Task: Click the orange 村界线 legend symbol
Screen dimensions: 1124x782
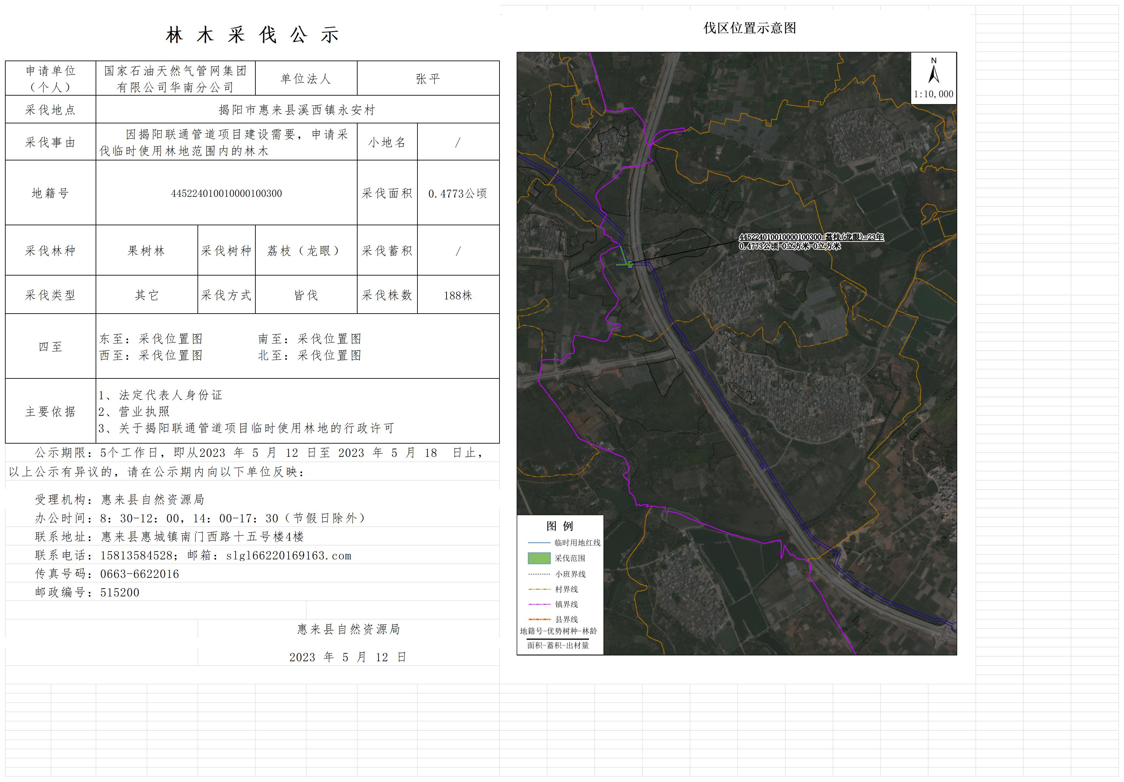Action: [x=539, y=589]
